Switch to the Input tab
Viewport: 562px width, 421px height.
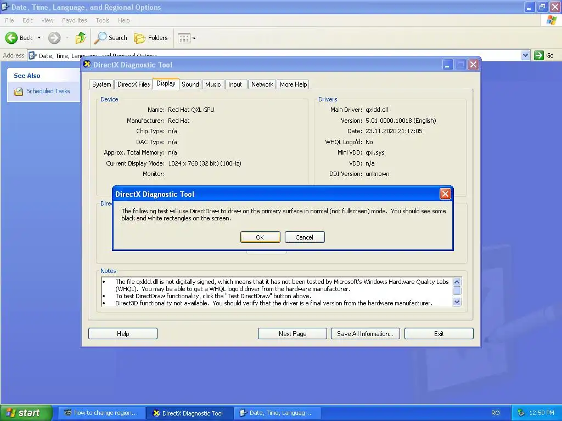click(235, 84)
